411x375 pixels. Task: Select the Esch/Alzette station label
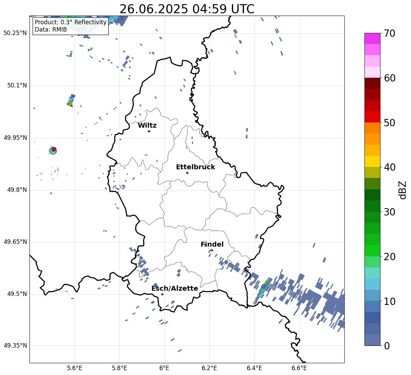click(175, 288)
